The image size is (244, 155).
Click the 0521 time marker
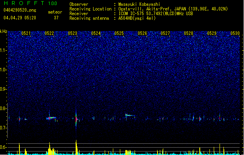26,33
